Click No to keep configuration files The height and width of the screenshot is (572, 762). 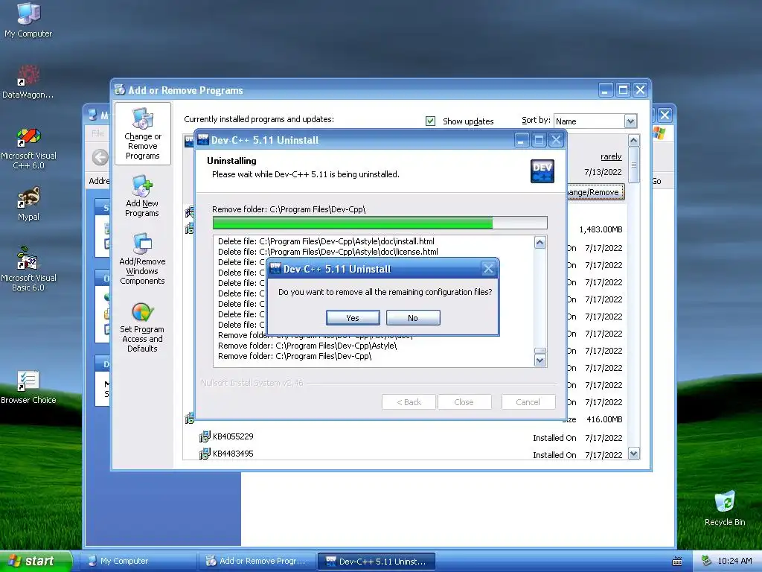[x=413, y=317]
